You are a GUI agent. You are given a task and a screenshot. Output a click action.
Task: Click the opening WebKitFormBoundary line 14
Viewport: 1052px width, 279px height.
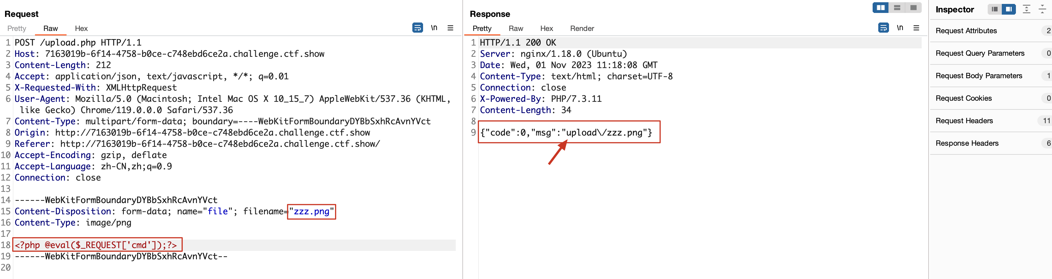tap(116, 201)
